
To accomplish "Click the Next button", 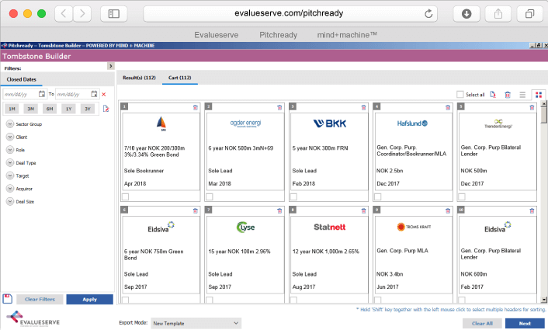I will point(525,323).
